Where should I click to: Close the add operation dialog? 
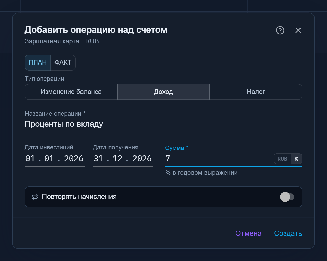298,30
